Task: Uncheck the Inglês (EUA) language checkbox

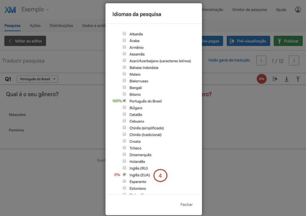Action: point(124,175)
